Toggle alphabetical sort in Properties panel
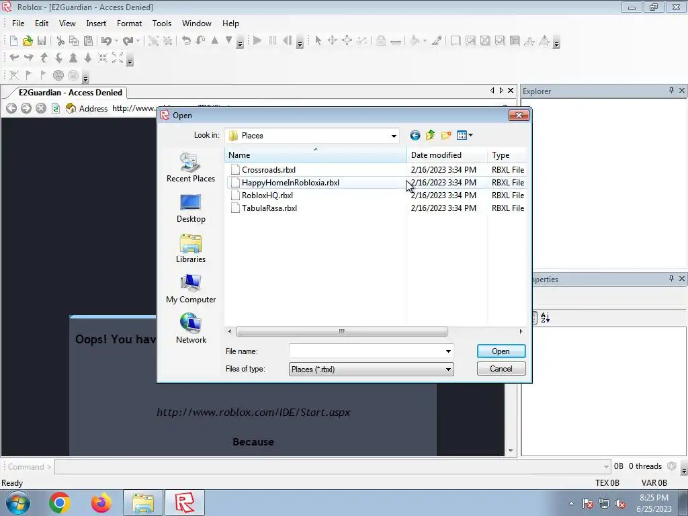Viewport: 688px width, 516px height. (x=545, y=317)
